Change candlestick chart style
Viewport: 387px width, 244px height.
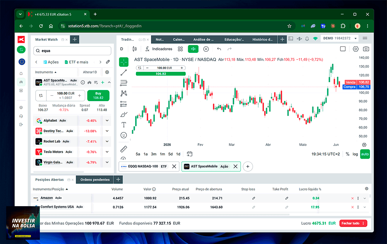point(135,49)
